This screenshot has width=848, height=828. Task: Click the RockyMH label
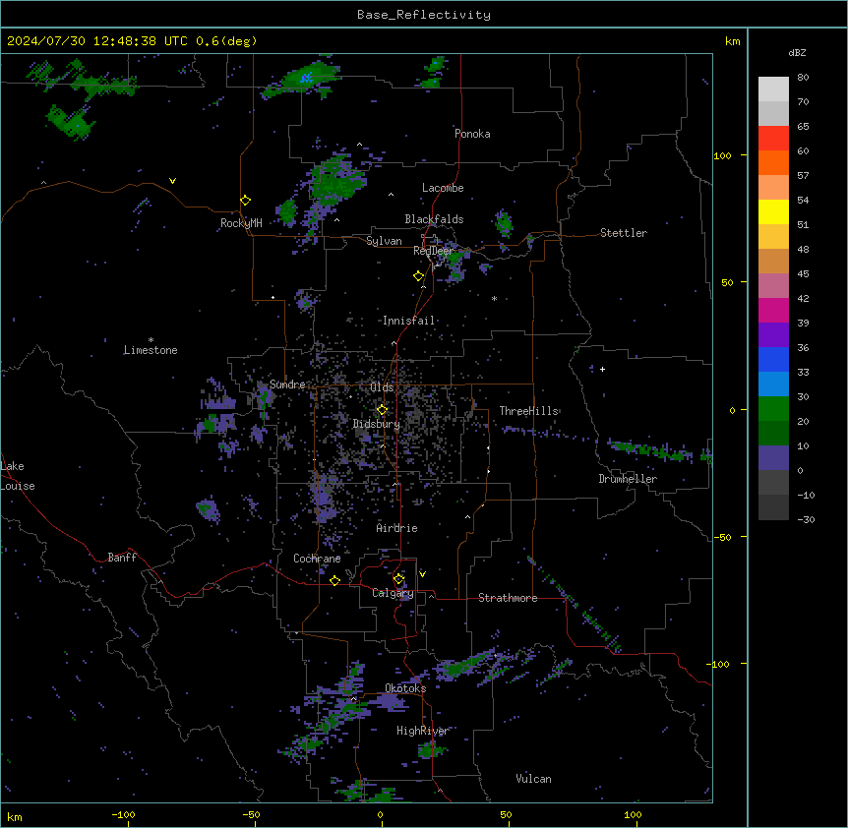point(241,223)
